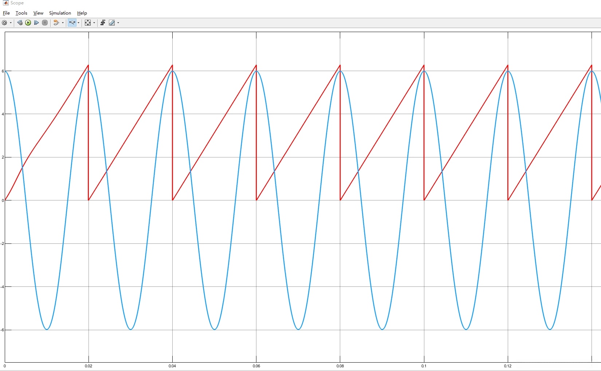Click the y-axis label 4
601x371 pixels.
[x=3, y=114]
